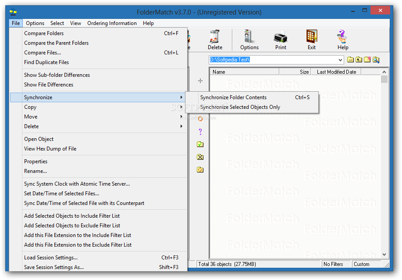Click the purple question mark icon
This screenshot has height=280, width=402.
point(200,132)
